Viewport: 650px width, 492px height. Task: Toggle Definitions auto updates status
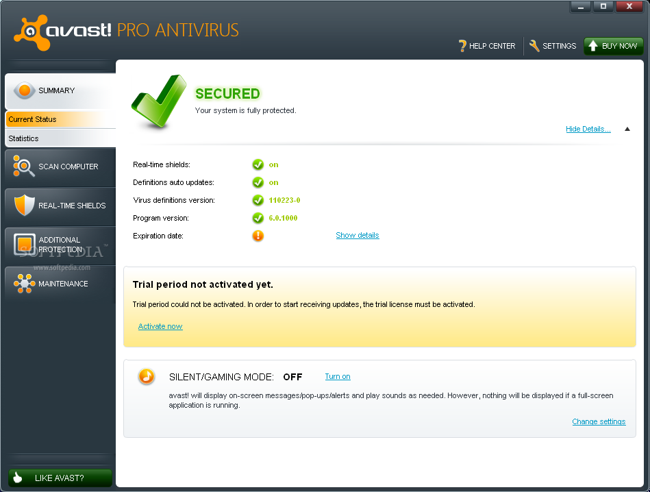258,182
